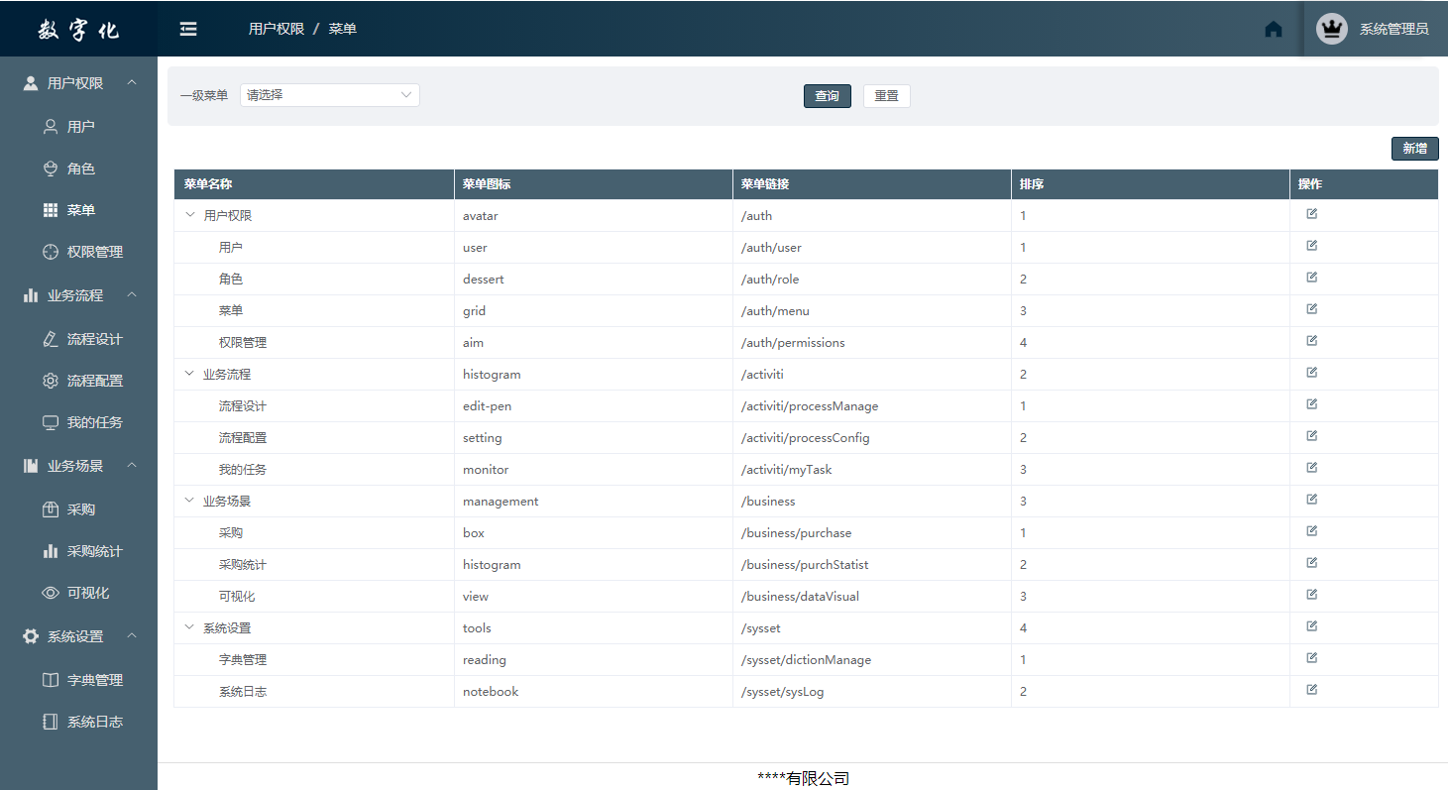Click the 查询 search button
The height and width of the screenshot is (790, 1448).
click(827, 96)
